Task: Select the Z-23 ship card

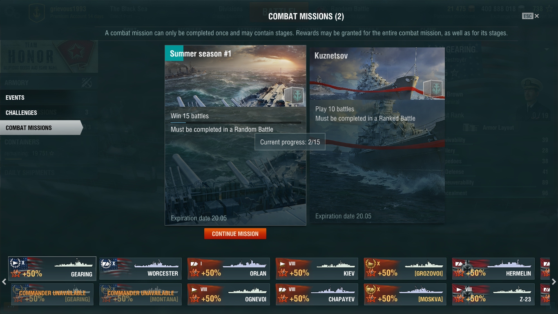Action: coord(493,294)
